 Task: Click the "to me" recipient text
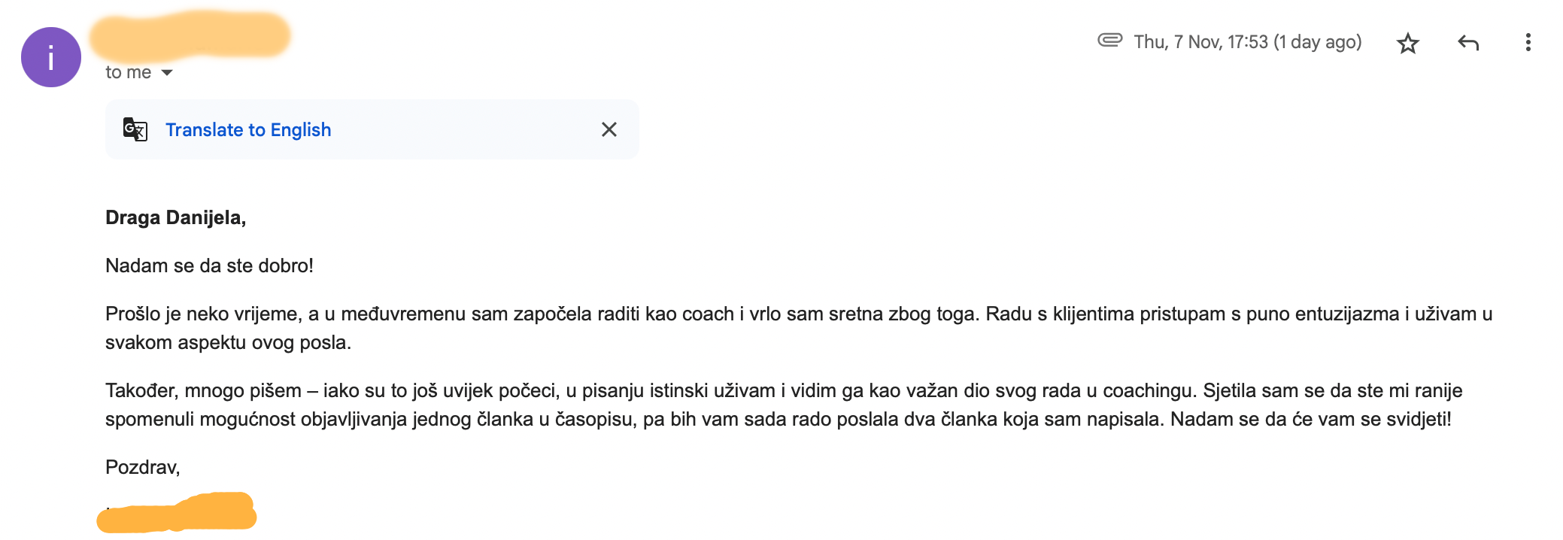pyautogui.click(x=128, y=72)
